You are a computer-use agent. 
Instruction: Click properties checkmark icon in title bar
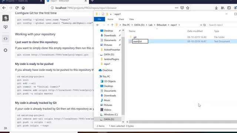pos(103,14)
